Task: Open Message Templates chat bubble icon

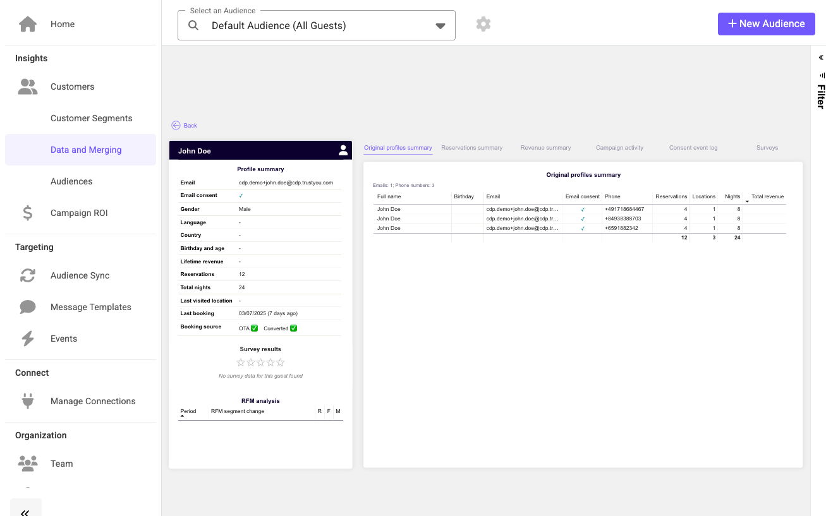Action: pos(28,307)
